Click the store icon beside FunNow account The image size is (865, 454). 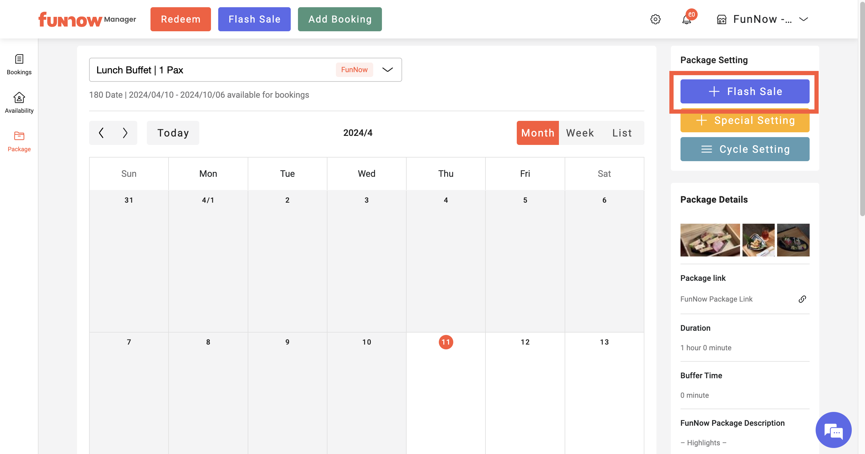722,20
